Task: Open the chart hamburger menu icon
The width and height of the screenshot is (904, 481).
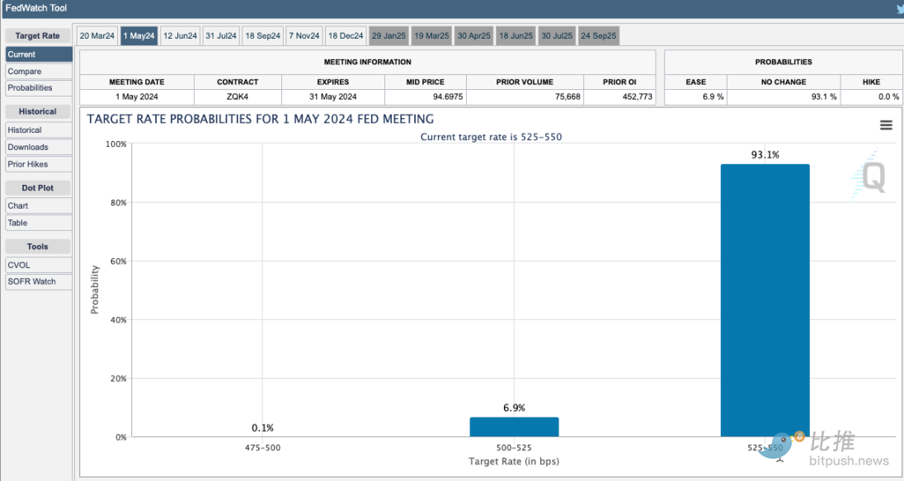Action: coord(886,125)
